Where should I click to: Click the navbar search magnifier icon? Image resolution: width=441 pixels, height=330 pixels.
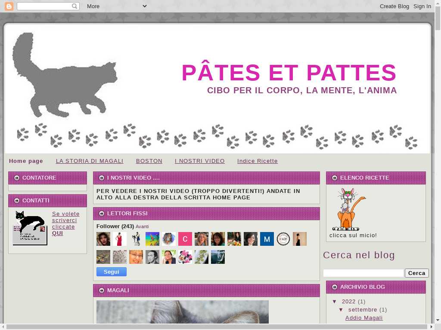point(75,6)
